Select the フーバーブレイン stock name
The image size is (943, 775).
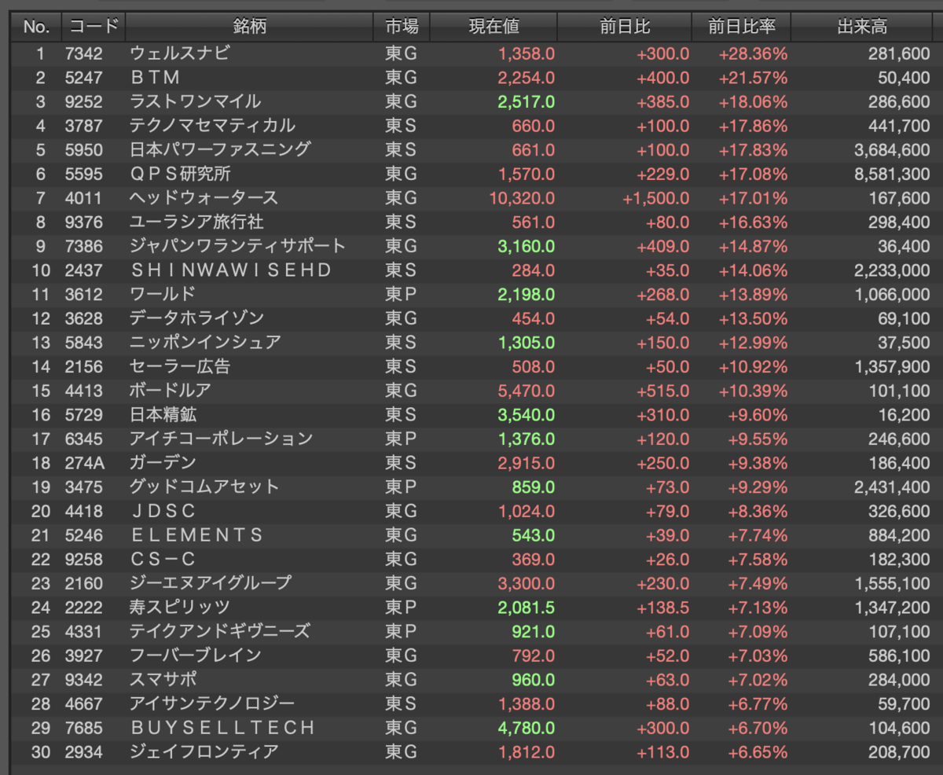pos(195,656)
